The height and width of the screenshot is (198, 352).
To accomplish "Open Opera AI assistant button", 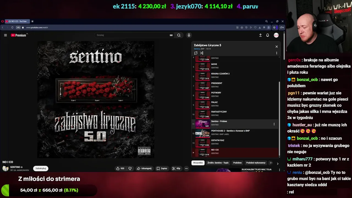I will click(x=282, y=28).
